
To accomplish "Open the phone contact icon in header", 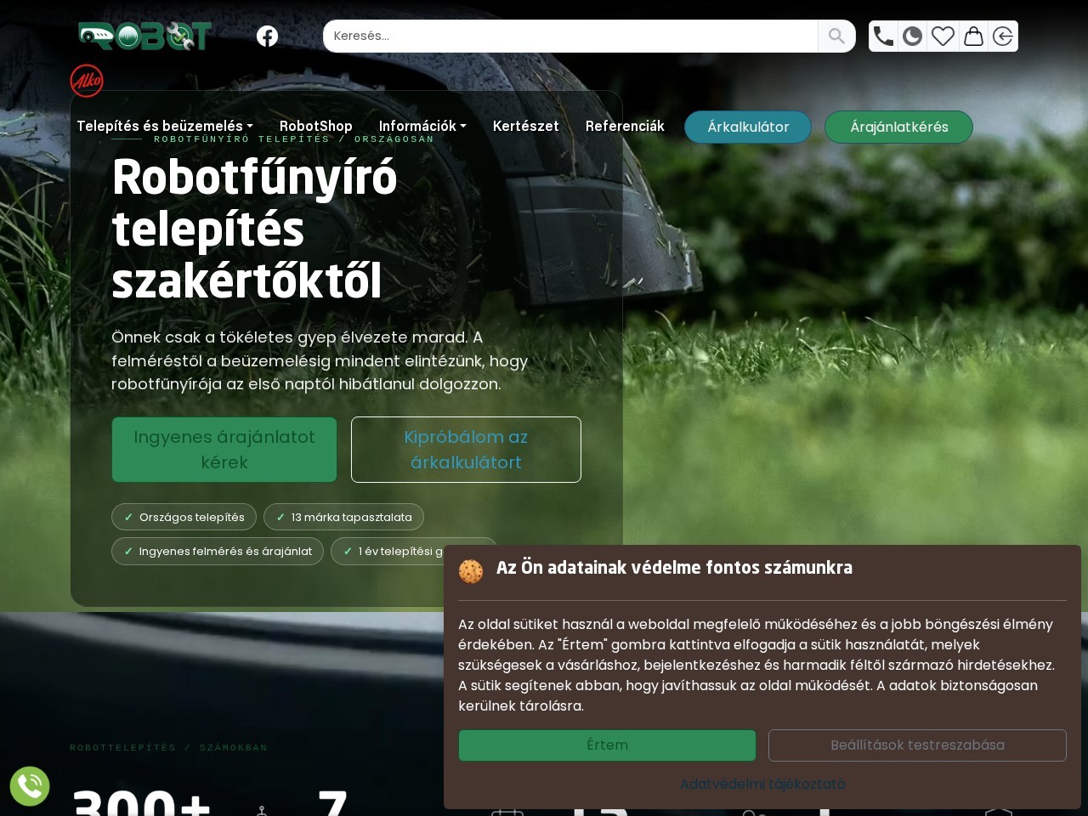I will pyautogui.click(x=884, y=36).
